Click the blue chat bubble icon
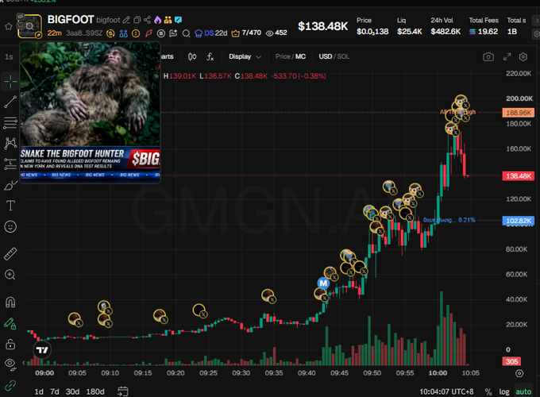Viewport: 540px width, 397px height. click(x=178, y=20)
